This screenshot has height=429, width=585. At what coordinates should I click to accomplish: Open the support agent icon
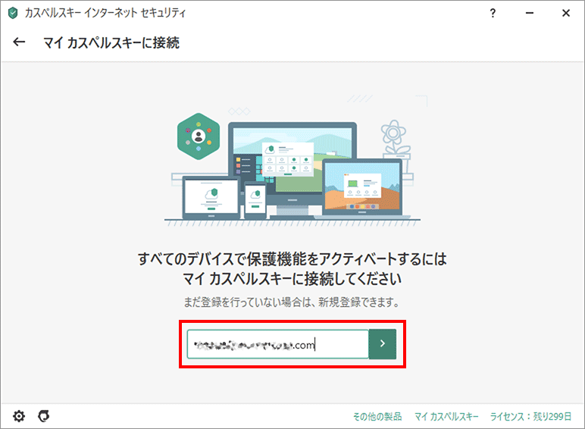[44, 416]
